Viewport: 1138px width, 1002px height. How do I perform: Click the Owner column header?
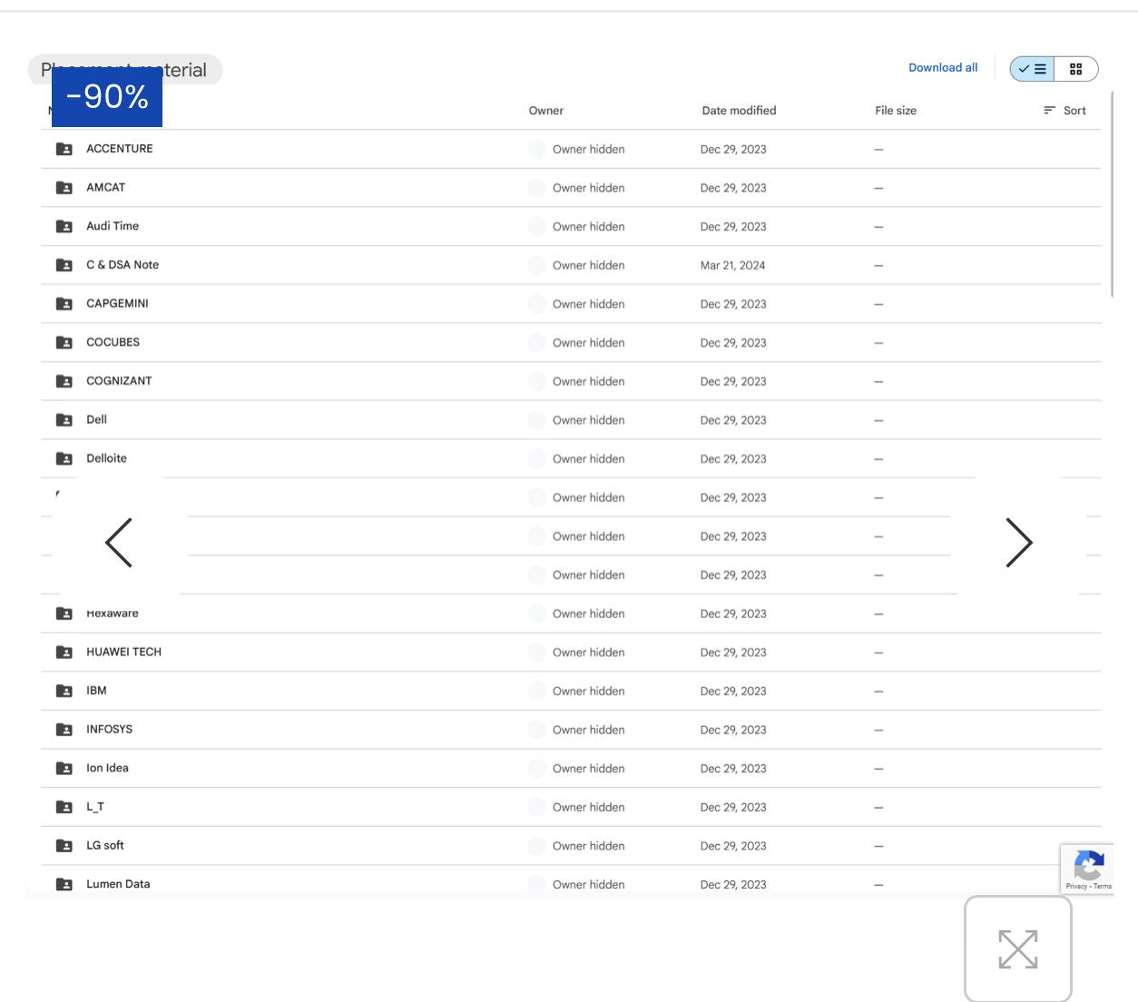(546, 111)
